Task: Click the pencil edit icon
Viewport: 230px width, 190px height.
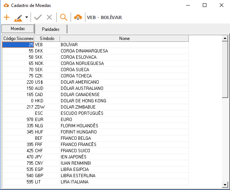Action: pyautogui.click(x=18, y=18)
